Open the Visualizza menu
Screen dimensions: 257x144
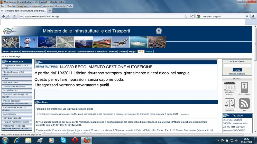click(x=22, y=6)
